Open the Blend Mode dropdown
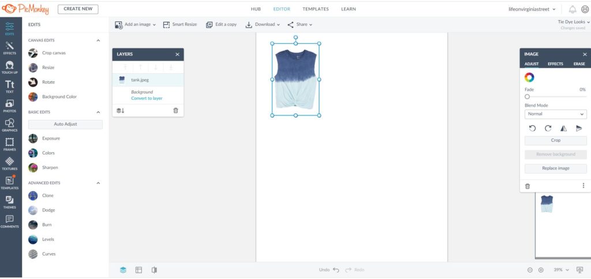 (x=555, y=114)
